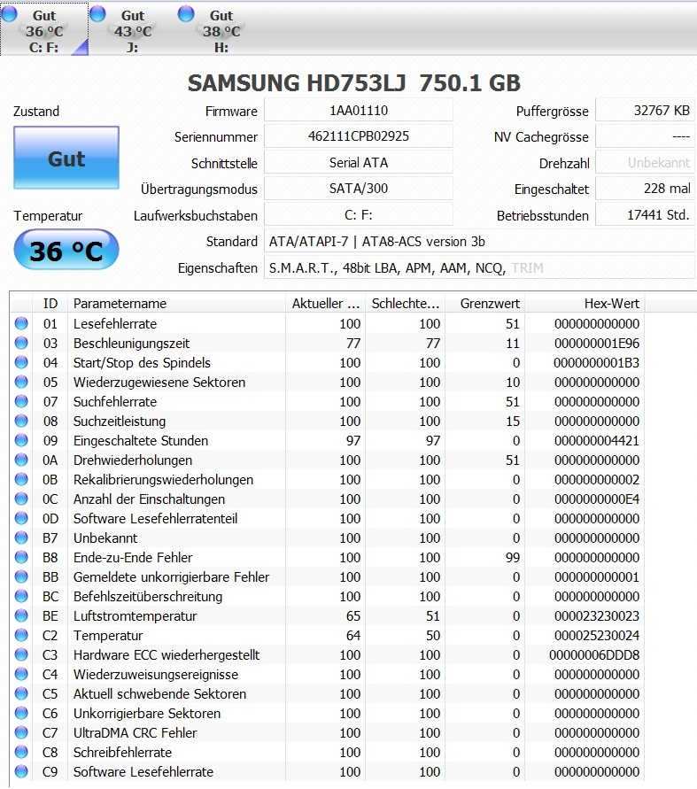This screenshot has height=789, width=697.
Task: Select the Lesefehlerrate parameter name
Action: click(x=115, y=323)
